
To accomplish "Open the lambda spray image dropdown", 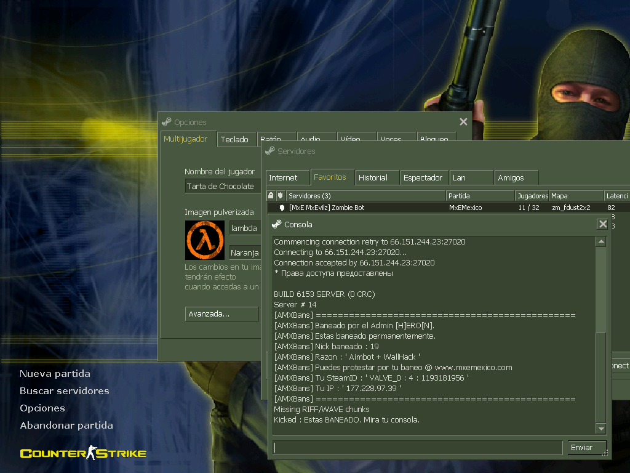I will (245, 228).
